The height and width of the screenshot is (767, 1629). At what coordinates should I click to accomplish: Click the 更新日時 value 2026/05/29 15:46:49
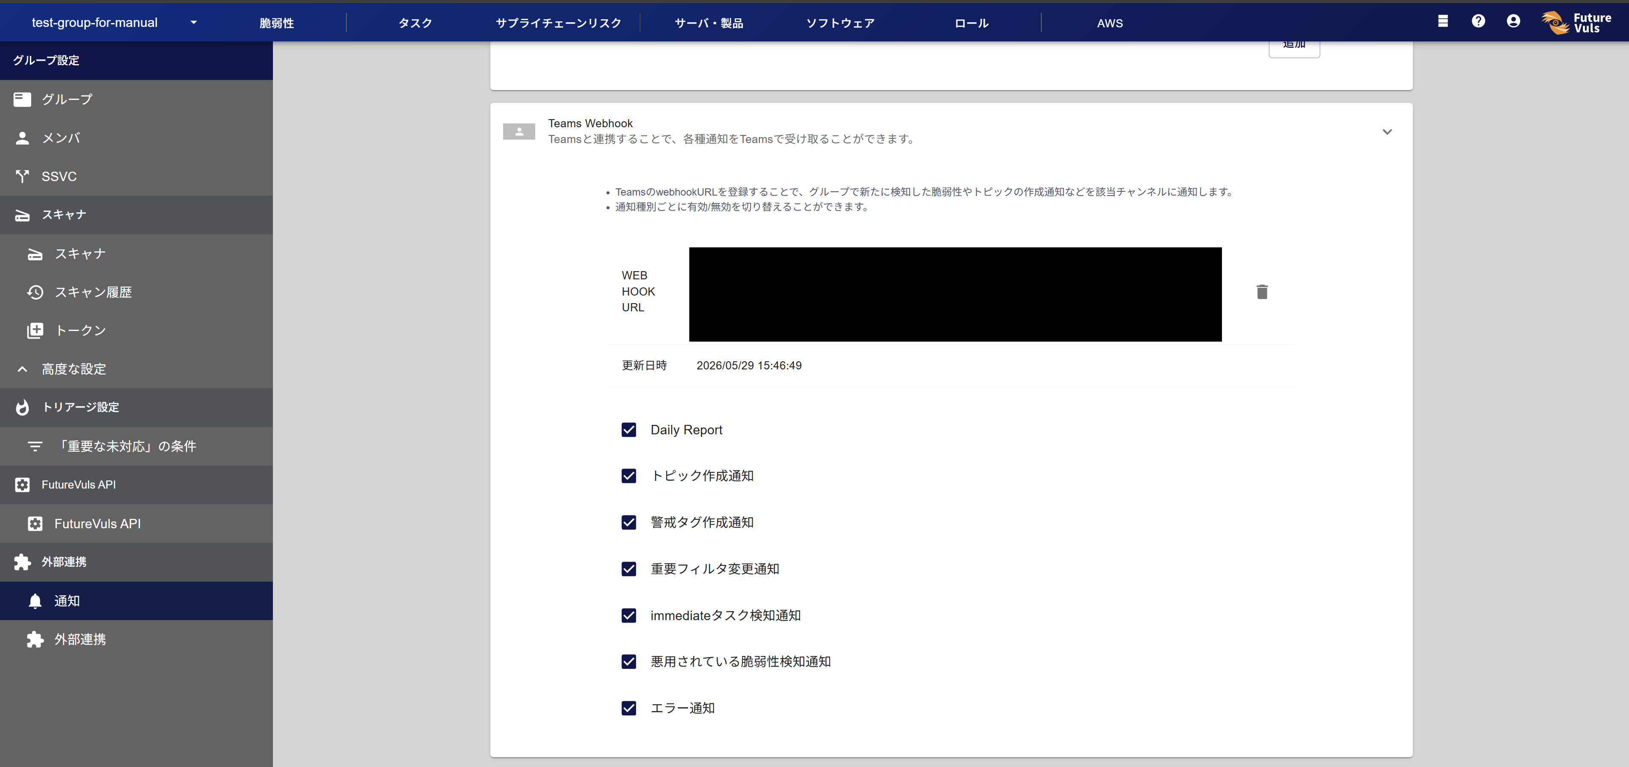(749, 366)
